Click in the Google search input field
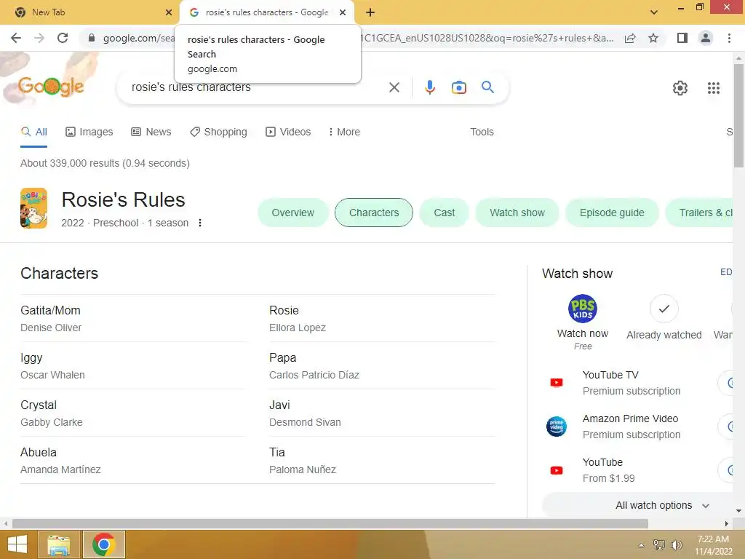 click(x=257, y=87)
